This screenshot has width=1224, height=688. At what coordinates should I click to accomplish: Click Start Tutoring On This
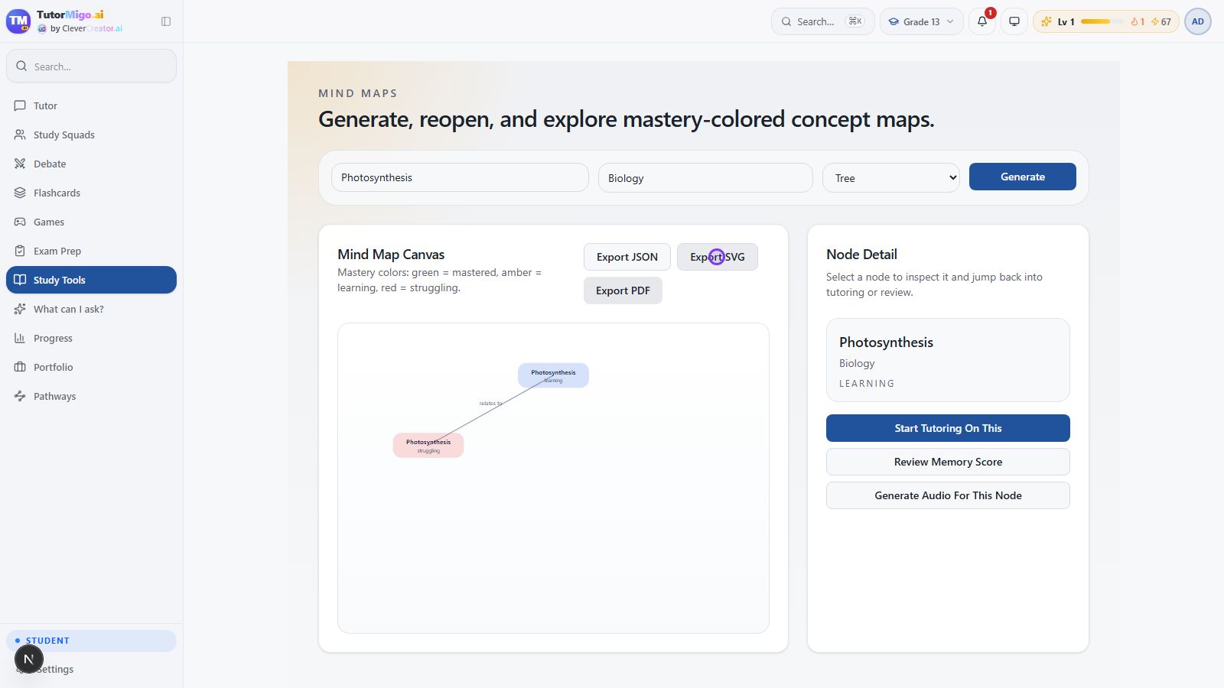948,428
